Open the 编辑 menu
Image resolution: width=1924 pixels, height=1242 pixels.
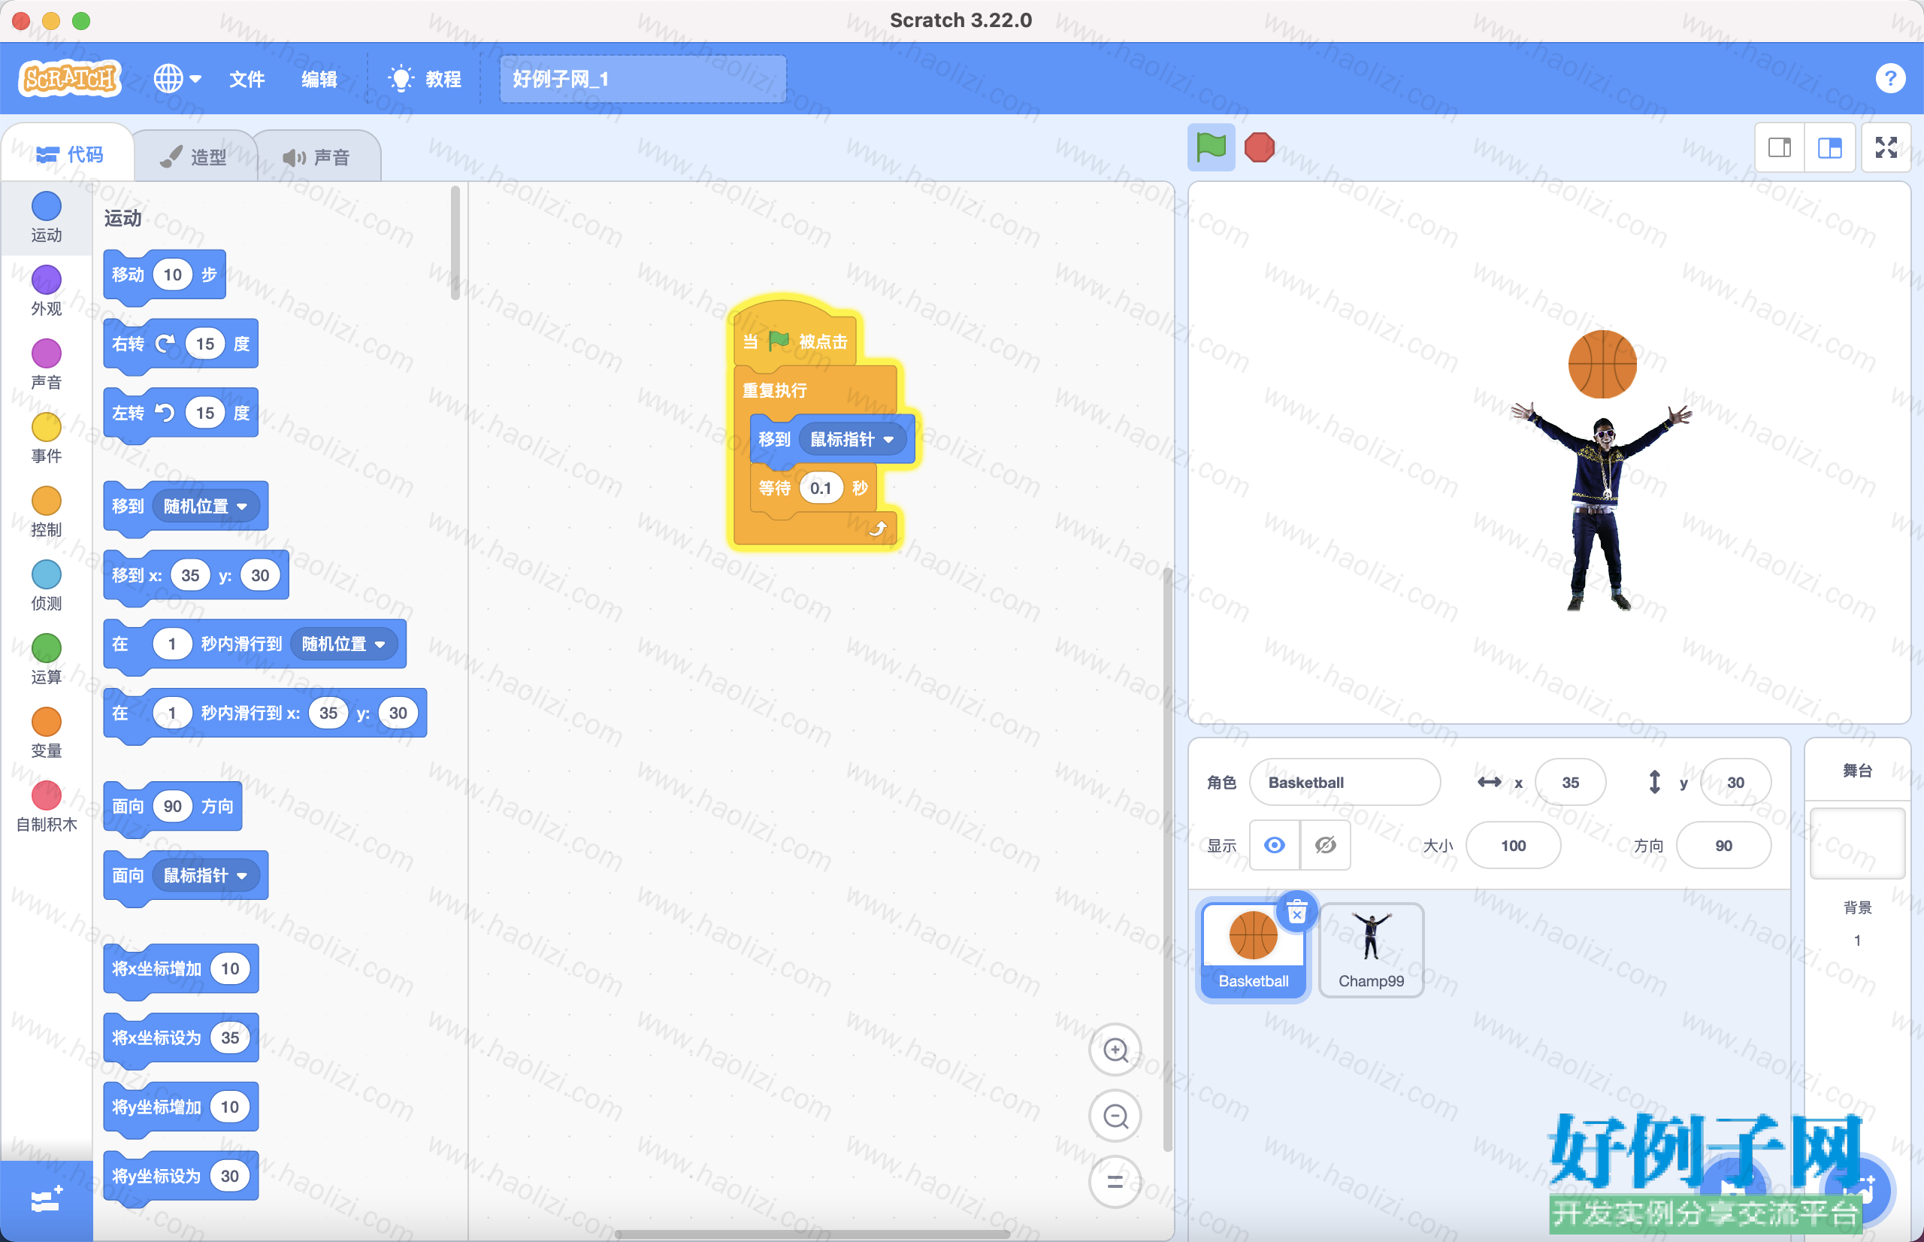click(319, 79)
